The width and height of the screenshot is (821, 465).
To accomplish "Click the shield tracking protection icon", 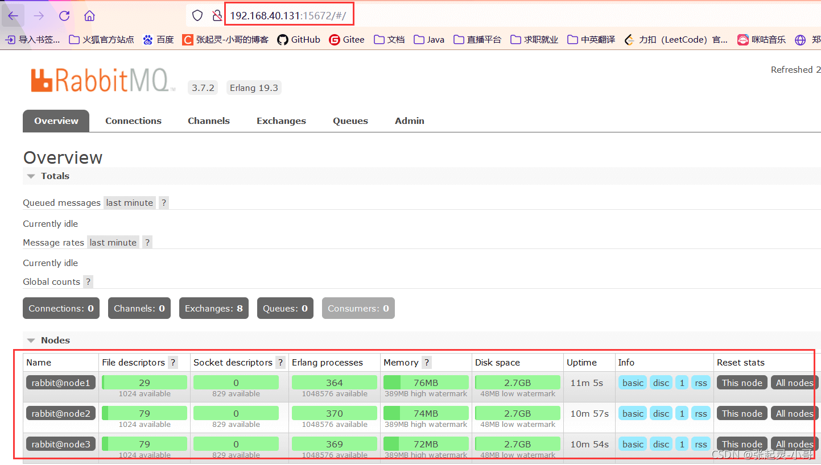I will (x=197, y=15).
